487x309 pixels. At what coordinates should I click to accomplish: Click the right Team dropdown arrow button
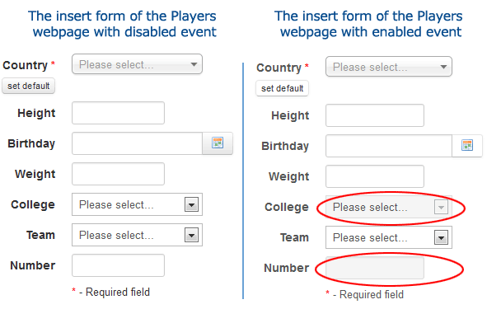coord(441,237)
